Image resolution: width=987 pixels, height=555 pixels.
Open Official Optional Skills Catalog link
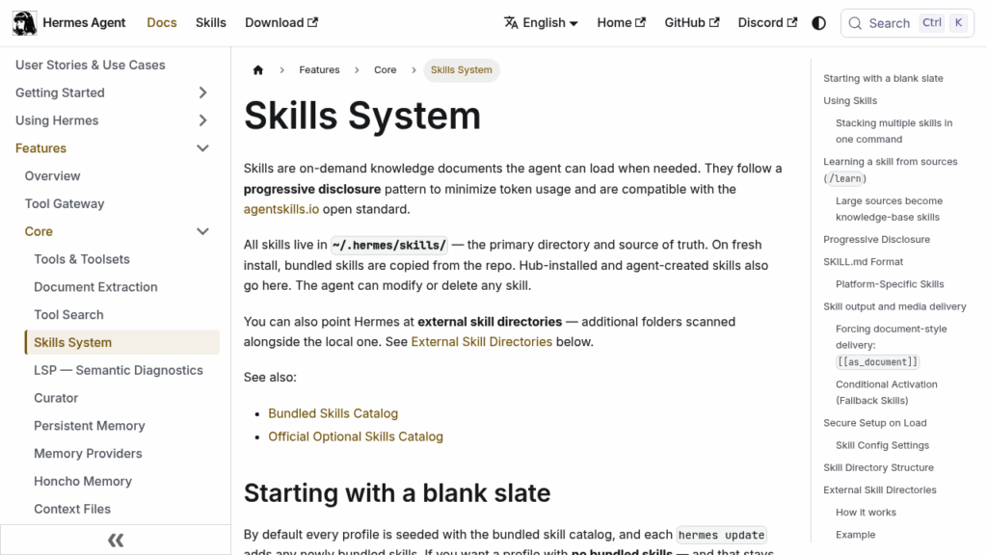[x=356, y=436]
